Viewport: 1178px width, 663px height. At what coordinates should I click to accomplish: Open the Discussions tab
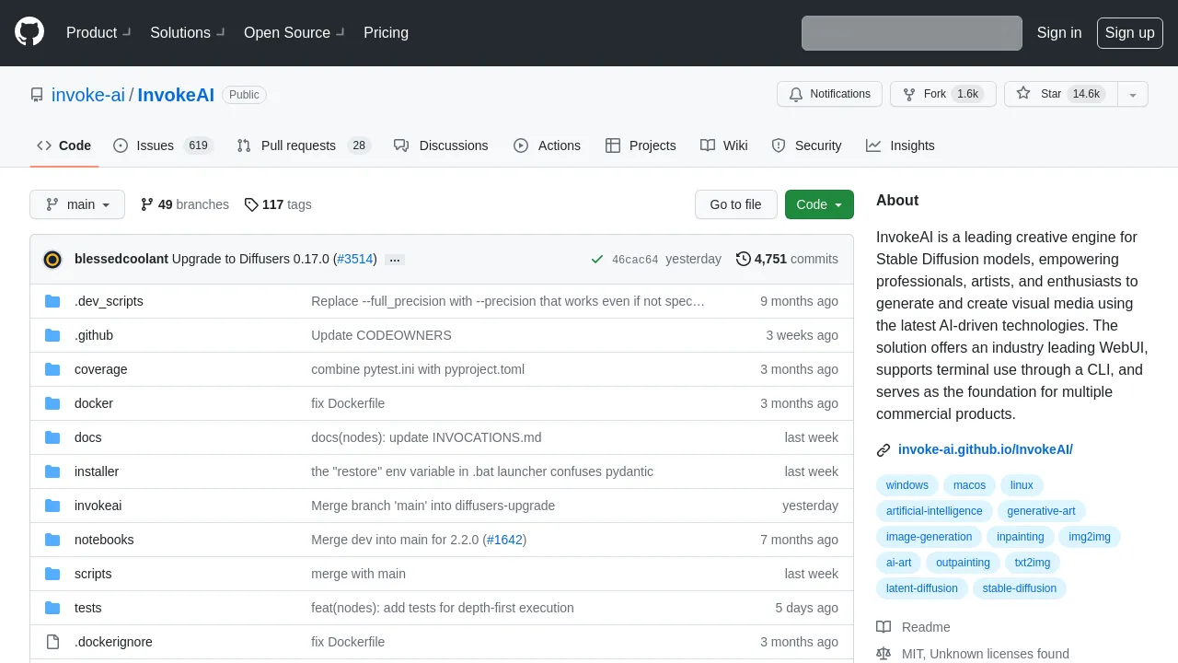click(x=441, y=145)
